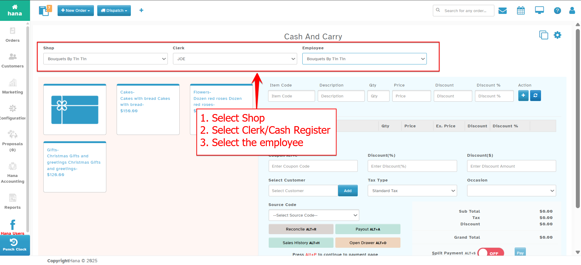Click the Payout ALT+A button
This screenshot has height=265, width=581.
pyautogui.click(x=368, y=229)
